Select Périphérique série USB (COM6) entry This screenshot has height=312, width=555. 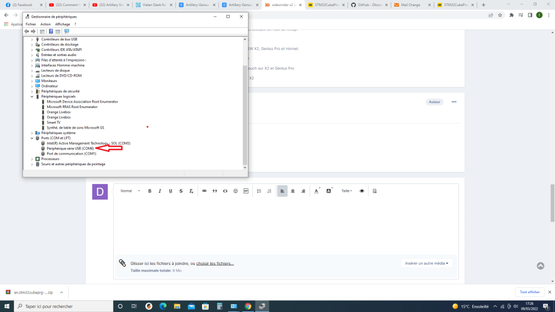tap(70, 149)
